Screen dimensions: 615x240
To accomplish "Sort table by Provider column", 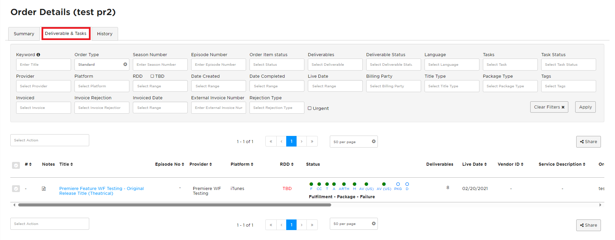I will click(x=201, y=164).
